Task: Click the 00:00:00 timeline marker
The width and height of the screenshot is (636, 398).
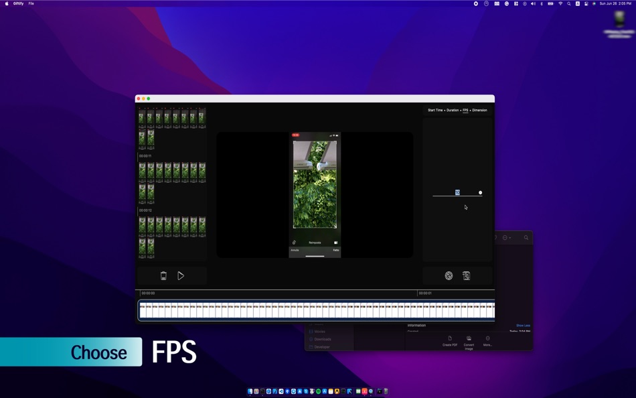Action: coord(148,293)
